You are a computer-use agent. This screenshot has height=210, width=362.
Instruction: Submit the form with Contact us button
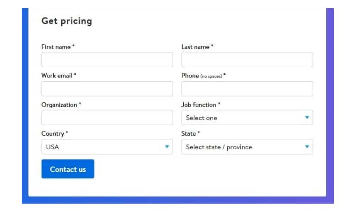click(x=68, y=169)
